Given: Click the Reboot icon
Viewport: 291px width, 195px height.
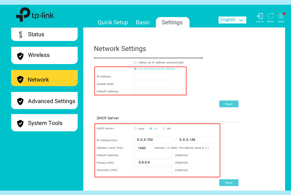Looking at the screenshot, I should [270, 16].
